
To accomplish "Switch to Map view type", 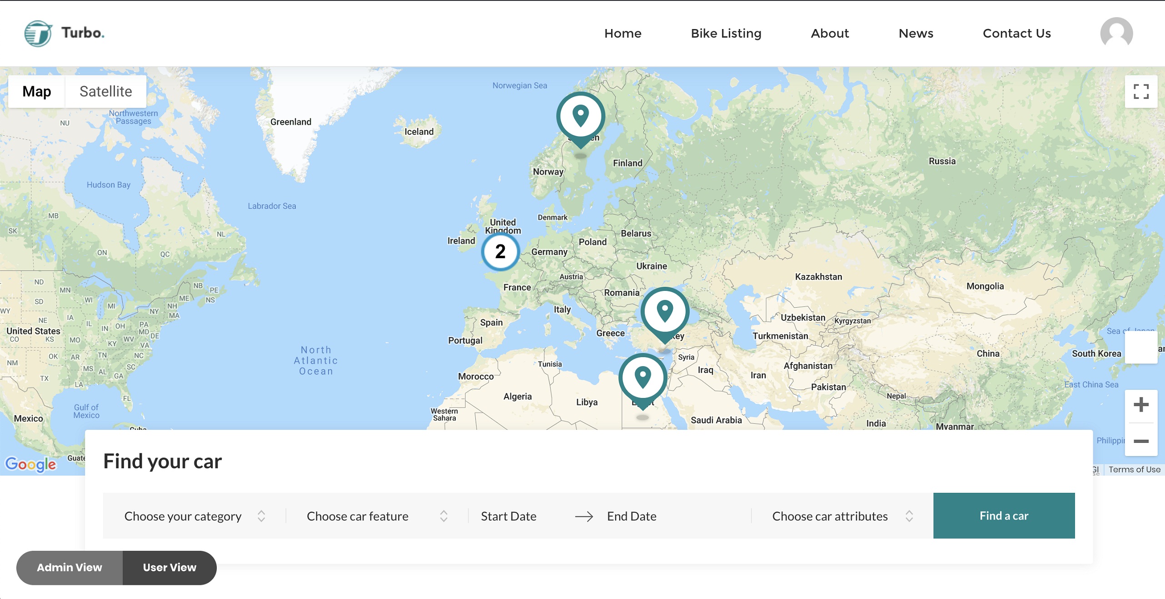I will coord(37,91).
